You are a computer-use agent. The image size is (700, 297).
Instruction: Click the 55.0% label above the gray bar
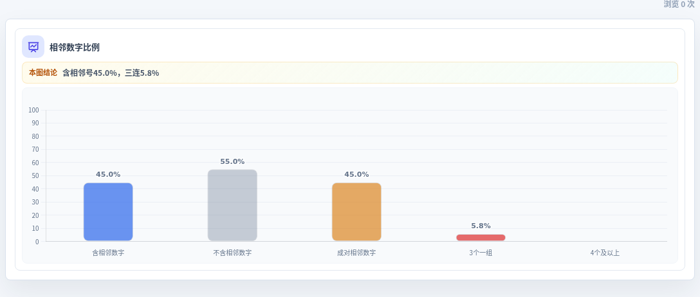point(232,161)
